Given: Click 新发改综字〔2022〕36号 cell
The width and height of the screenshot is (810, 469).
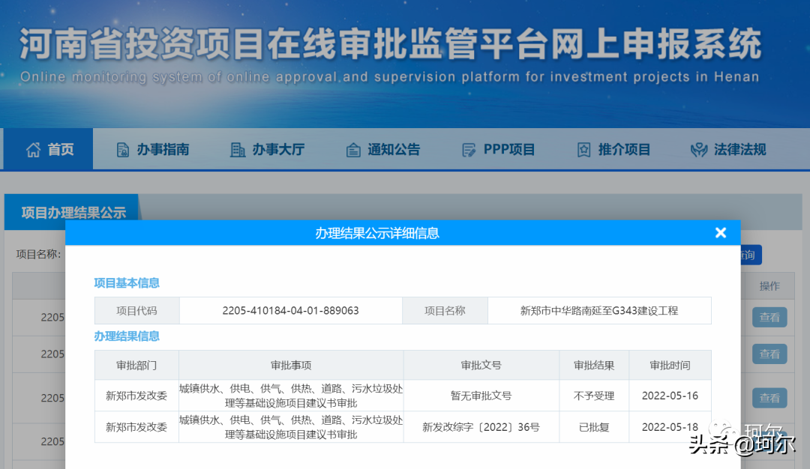Looking at the screenshot, I should [x=481, y=427].
